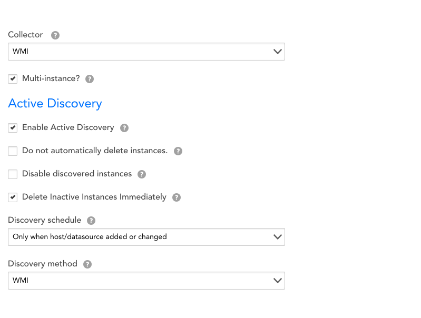
Task: Open the Discovery schedule dropdown
Action: click(146, 237)
